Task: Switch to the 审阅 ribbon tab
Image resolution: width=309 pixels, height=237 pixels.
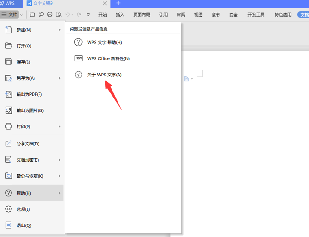Action: (181, 15)
